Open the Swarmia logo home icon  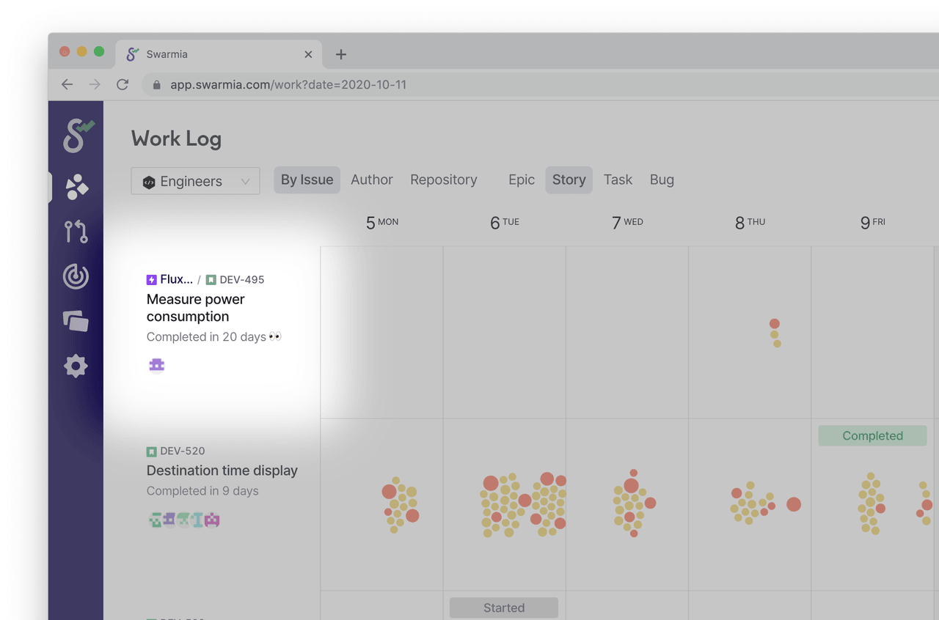coord(76,136)
